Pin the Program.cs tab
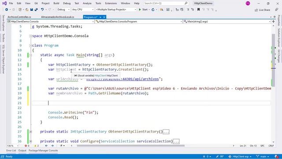This screenshot has width=282, height=159. (100, 17)
